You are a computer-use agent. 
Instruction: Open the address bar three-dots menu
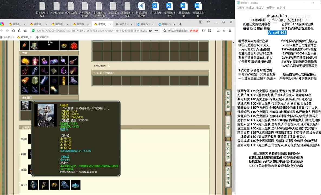[156, 31]
